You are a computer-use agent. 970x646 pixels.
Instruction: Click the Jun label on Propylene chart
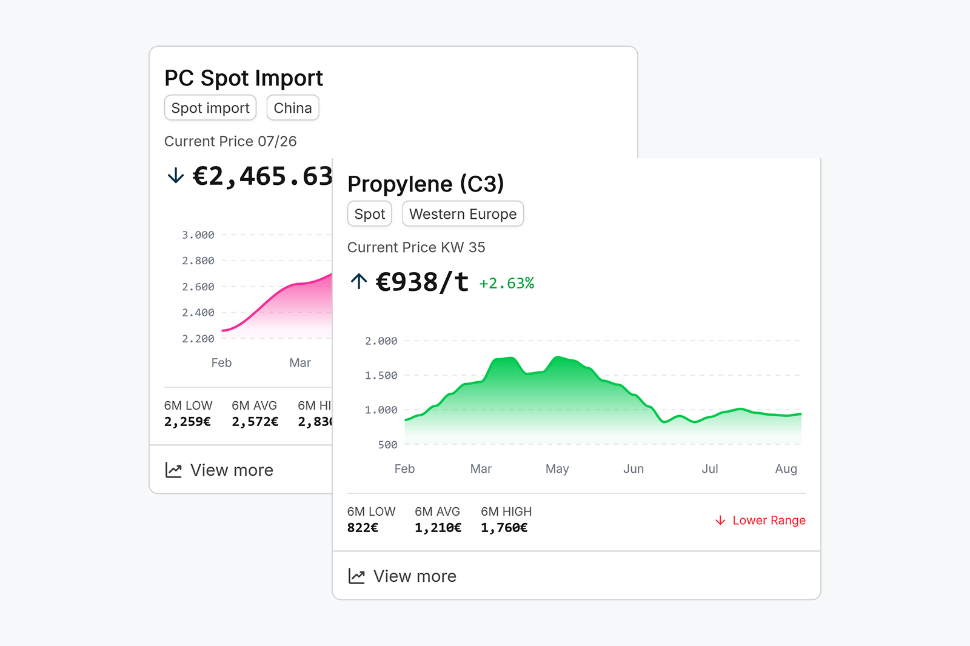pyautogui.click(x=634, y=469)
